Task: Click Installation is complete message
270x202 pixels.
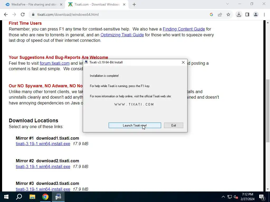Action: (x=104, y=76)
